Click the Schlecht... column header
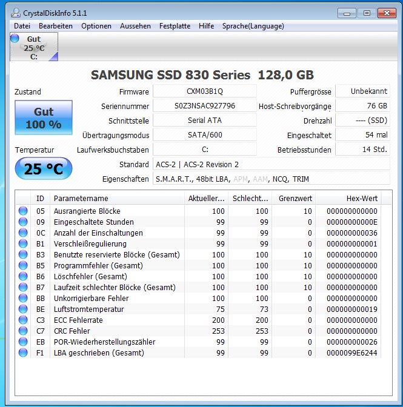 250,198
